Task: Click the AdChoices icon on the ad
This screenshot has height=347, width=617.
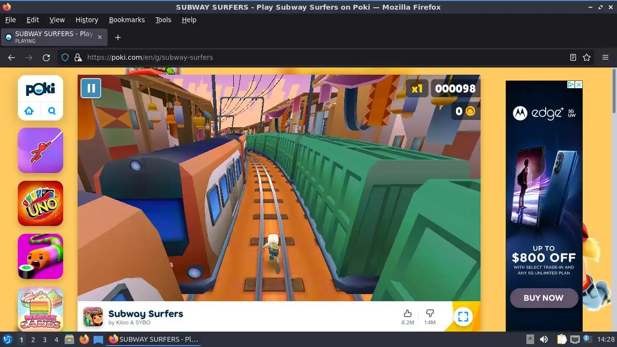Action: 571,84
